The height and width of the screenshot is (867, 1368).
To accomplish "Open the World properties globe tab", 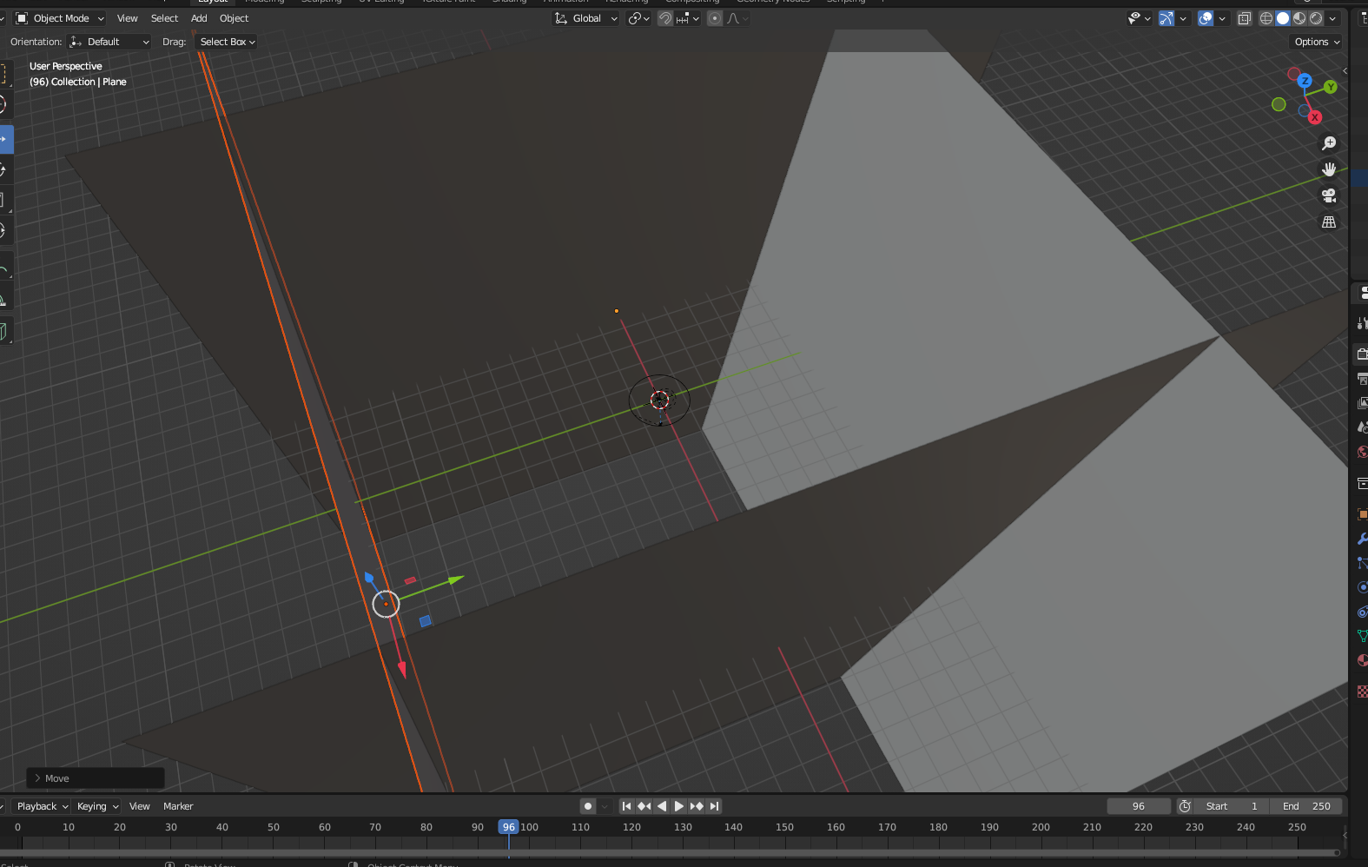I will [x=1362, y=452].
